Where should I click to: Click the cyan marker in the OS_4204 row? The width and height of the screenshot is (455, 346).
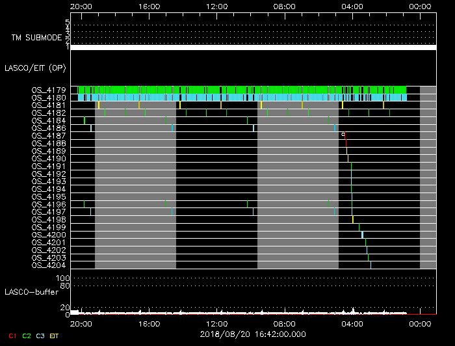click(x=370, y=265)
